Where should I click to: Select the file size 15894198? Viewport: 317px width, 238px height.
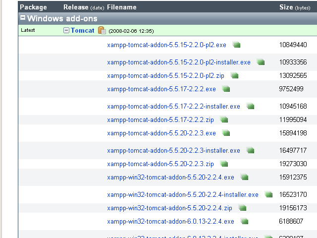tap(293, 133)
